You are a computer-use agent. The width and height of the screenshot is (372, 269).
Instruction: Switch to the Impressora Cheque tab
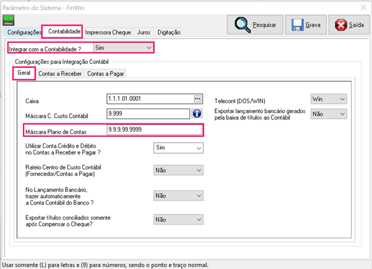(x=108, y=32)
